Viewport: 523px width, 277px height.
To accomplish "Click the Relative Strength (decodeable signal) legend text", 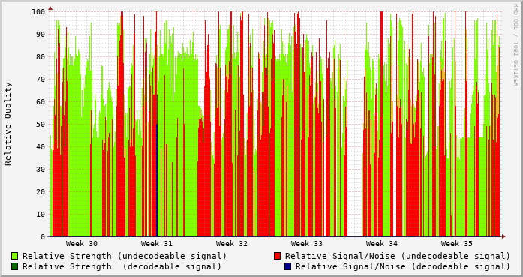I will [122, 266].
